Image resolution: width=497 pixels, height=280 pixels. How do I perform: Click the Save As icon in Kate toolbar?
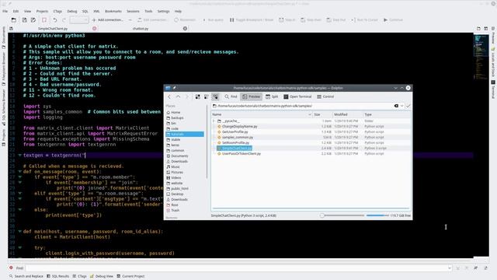click(33, 20)
